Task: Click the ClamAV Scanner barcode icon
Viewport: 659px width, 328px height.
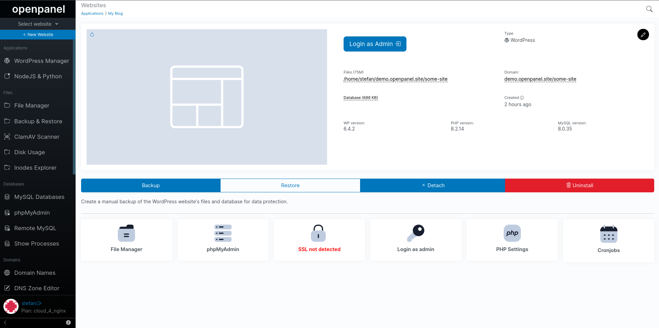Action: (x=7, y=137)
